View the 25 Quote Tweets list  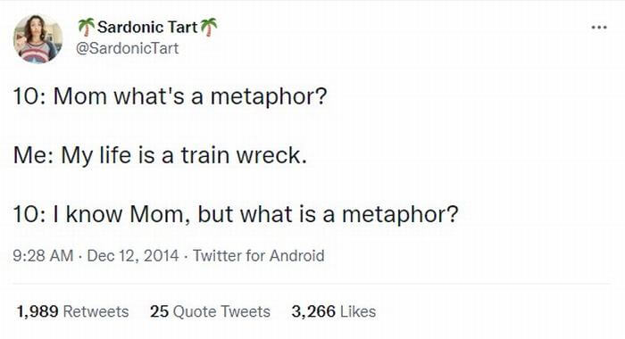click(210, 311)
